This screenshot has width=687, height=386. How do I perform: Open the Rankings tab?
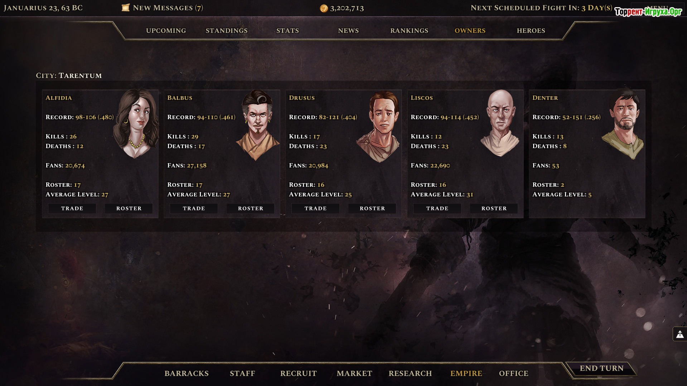coord(409,31)
